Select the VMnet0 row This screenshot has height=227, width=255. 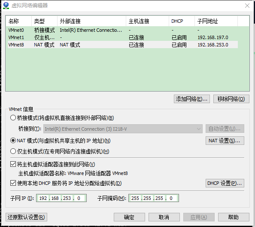[x=123, y=30]
